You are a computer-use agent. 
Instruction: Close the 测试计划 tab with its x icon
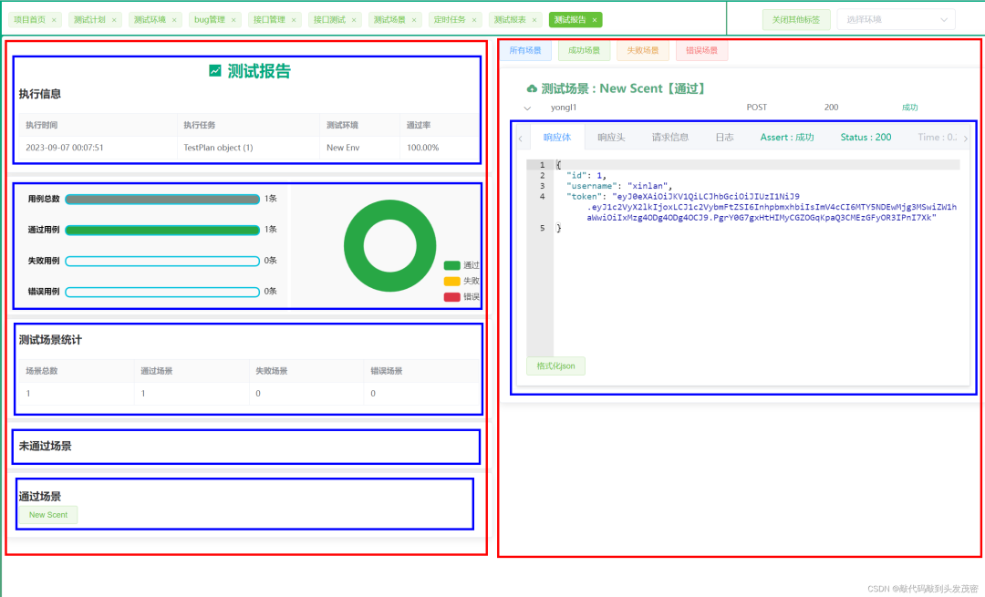114,20
